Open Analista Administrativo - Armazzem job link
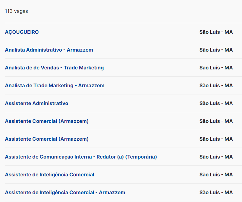Image resolution: width=242 pixels, height=202 pixels. click(x=49, y=50)
